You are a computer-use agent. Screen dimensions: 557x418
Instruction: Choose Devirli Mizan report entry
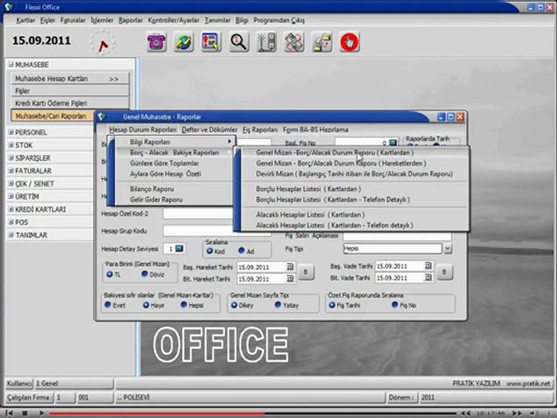coord(354,174)
